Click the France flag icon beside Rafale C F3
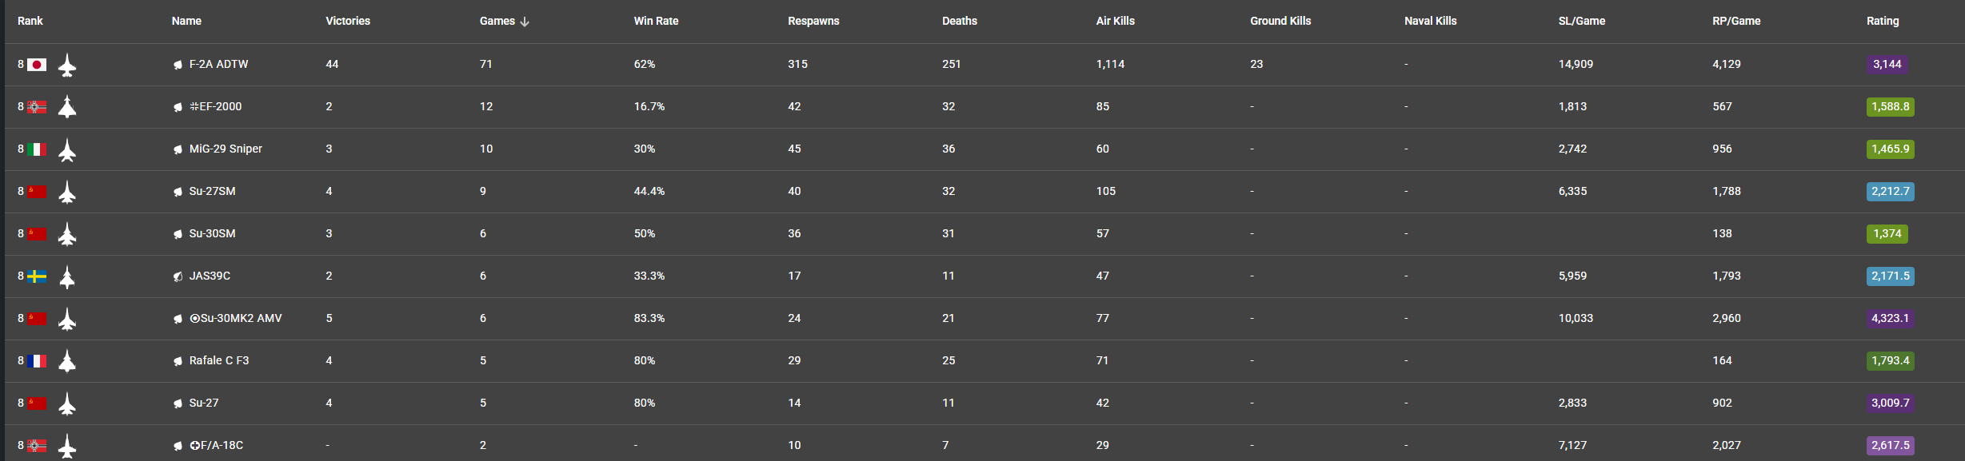This screenshot has height=461, width=1965. coord(37,361)
